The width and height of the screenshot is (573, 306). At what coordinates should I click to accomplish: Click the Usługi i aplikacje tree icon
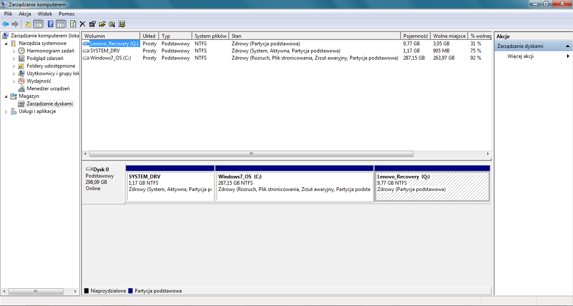[13, 111]
